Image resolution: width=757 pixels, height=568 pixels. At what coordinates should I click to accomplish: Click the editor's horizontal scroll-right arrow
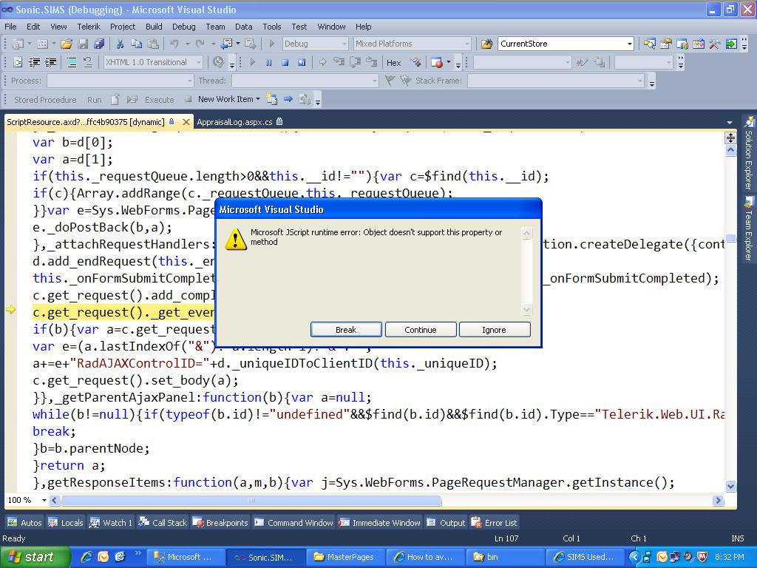(718, 501)
